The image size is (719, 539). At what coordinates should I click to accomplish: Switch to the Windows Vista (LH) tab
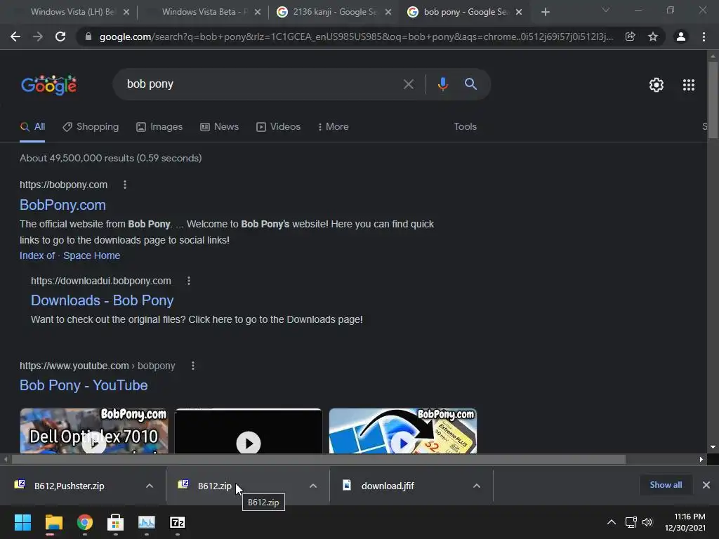pyautogui.click(x=72, y=12)
